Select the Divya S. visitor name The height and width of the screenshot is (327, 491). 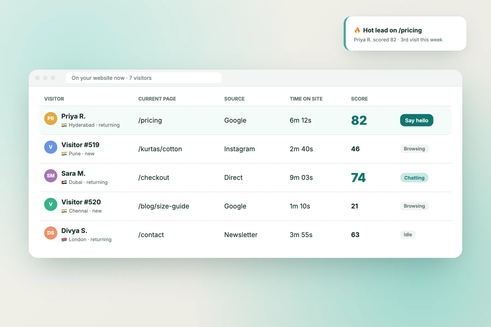pyautogui.click(x=74, y=231)
